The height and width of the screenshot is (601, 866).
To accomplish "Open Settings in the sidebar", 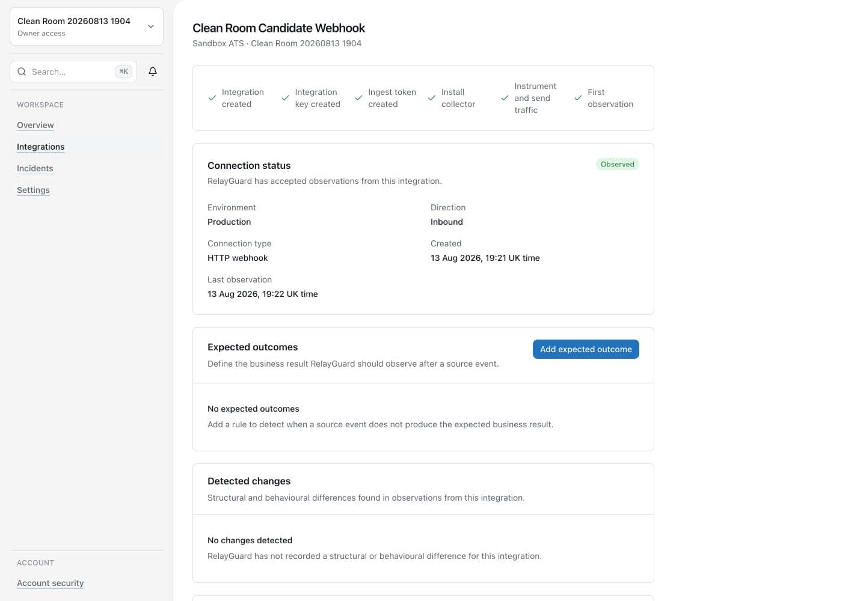I will click(x=33, y=190).
